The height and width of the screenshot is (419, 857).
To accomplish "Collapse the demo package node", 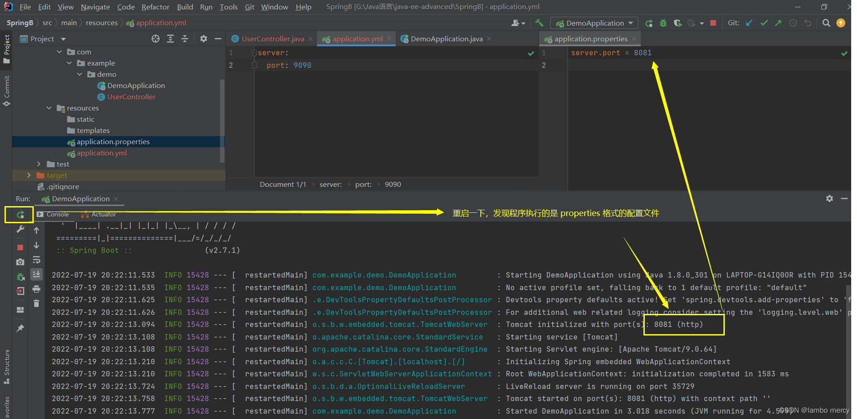I will [x=80, y=74].
